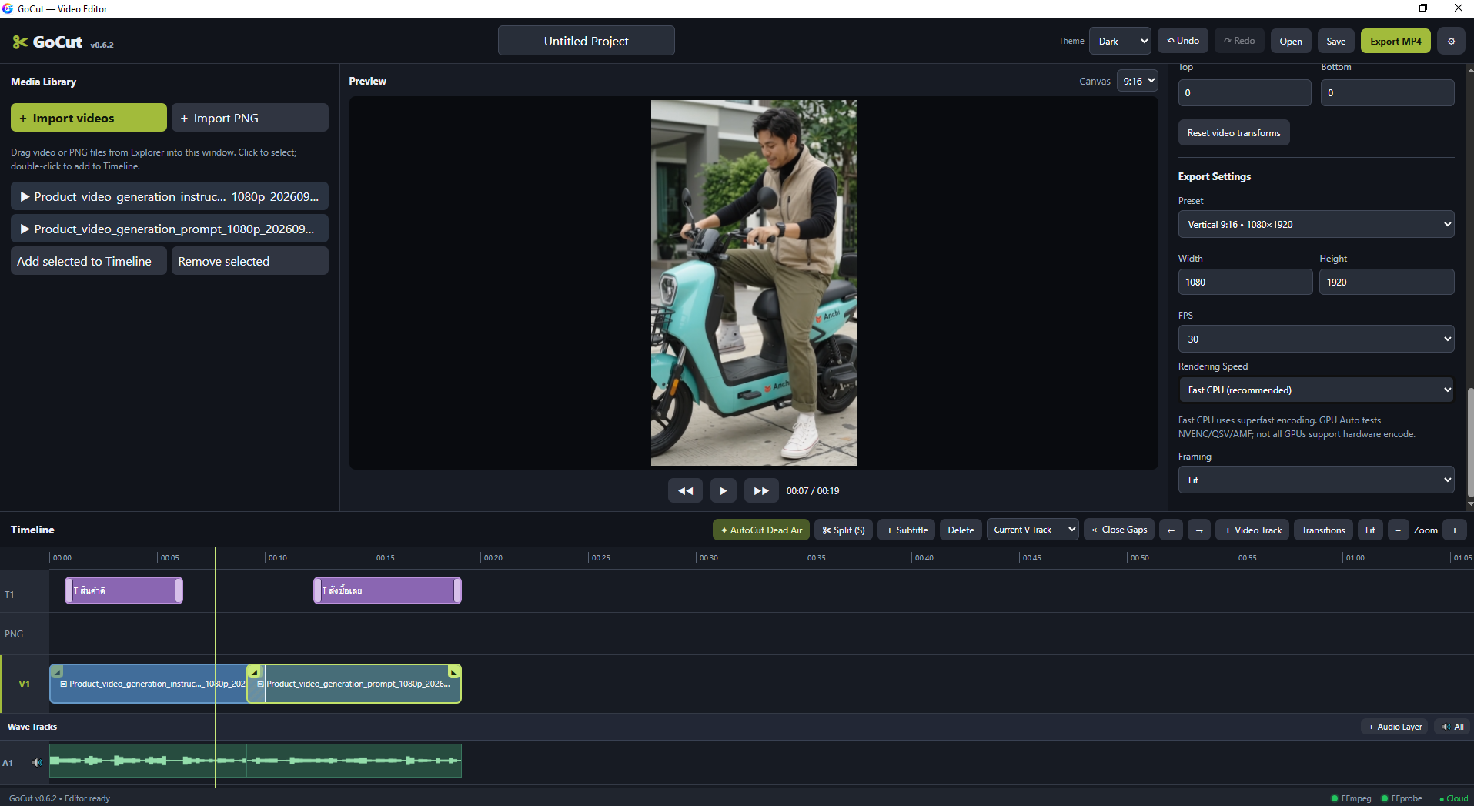The width and height of the screenshot is (1474, 806).
Task: Click the Undo button
Action: tap(1183, 41)
